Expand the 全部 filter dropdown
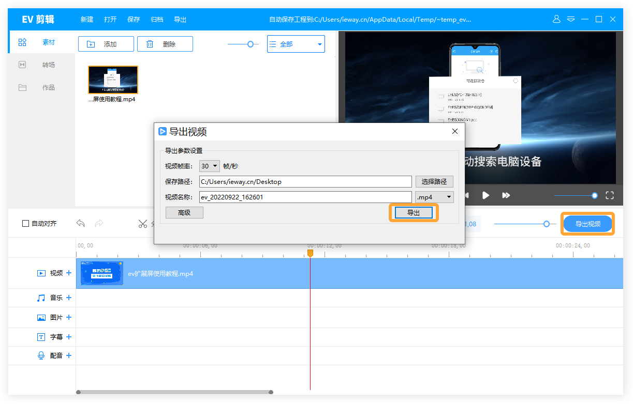Image resolution: width=633 pixels, height=404 pixels. click(x=296, y=44)
